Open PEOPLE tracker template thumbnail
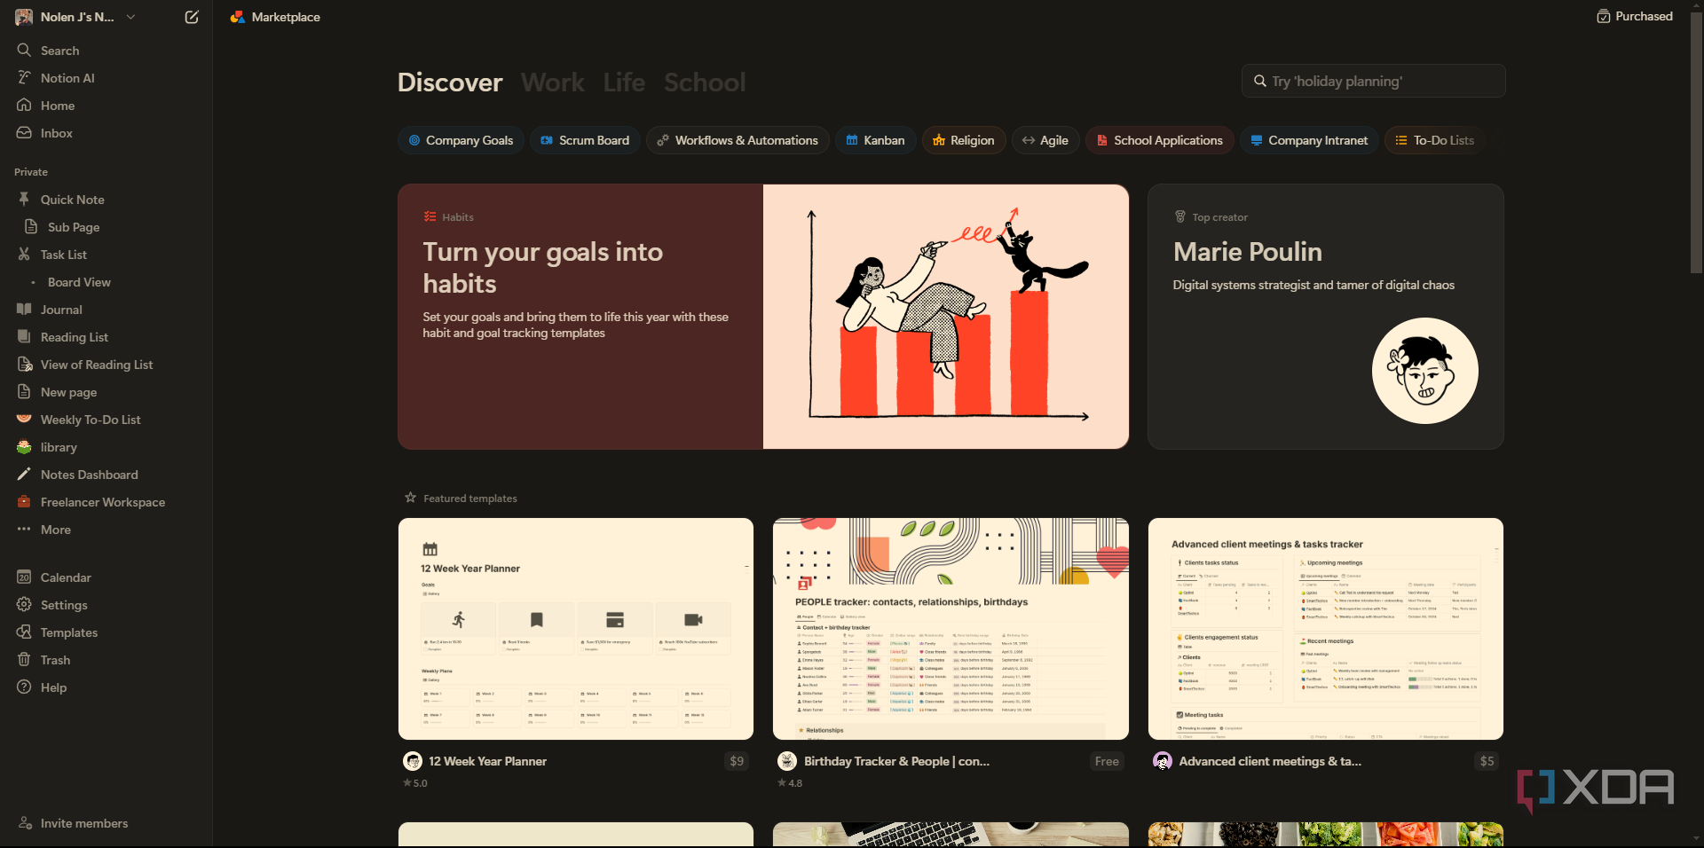The width and height of the screenshot is (1704, 848). click(x=951, y=629)
